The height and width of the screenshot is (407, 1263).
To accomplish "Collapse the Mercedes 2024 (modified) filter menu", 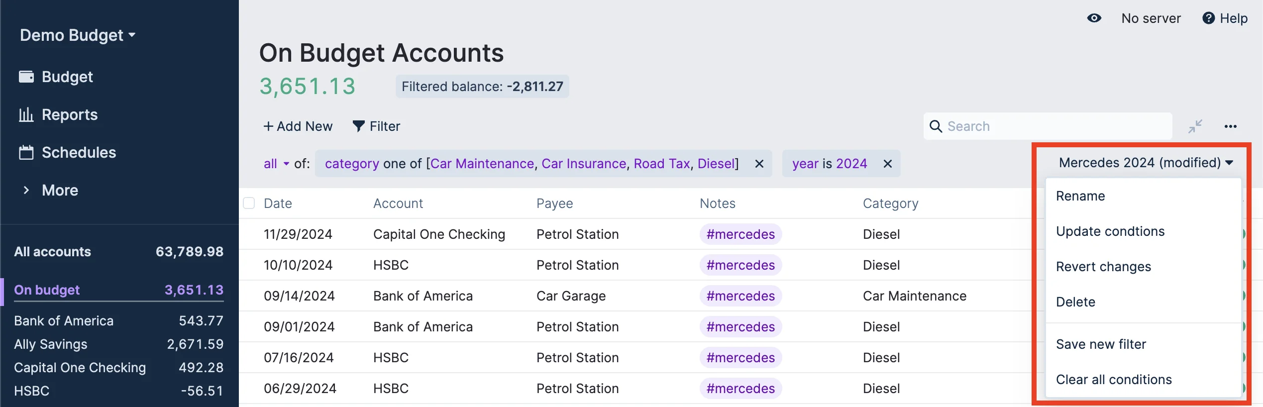I will coord(1146,163).
